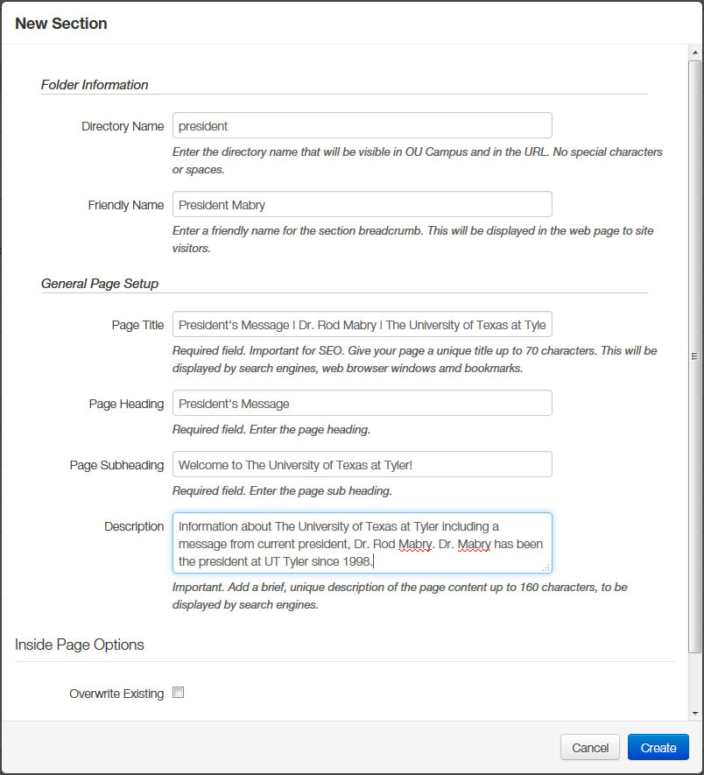The image size is (704, 775).
Task: Click the General Page Setup heading
Action: coord(99,283)
